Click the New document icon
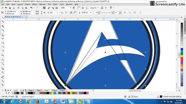This screenshot has height=104, width=186. [x=2, y=8]
